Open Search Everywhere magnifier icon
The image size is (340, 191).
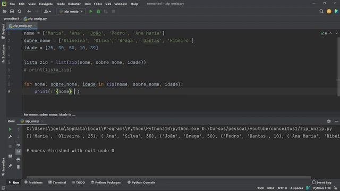coord(321,11)
